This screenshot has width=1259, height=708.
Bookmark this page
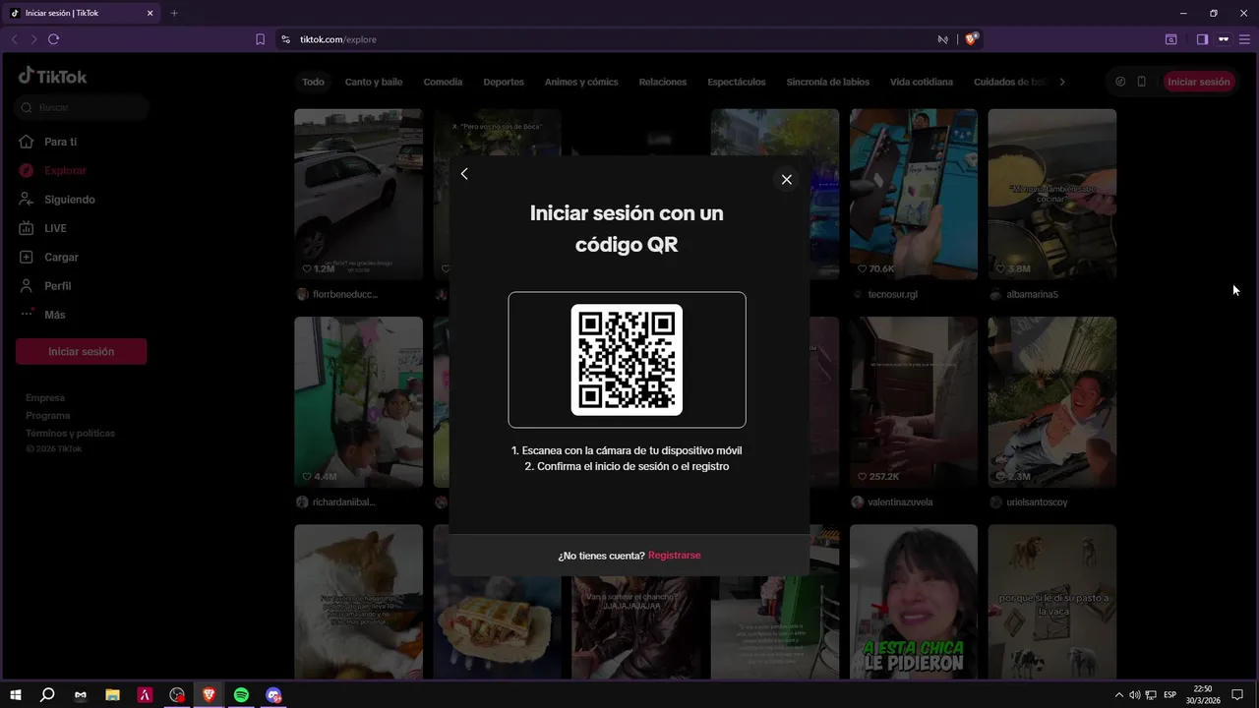click(x=260, y=39)
